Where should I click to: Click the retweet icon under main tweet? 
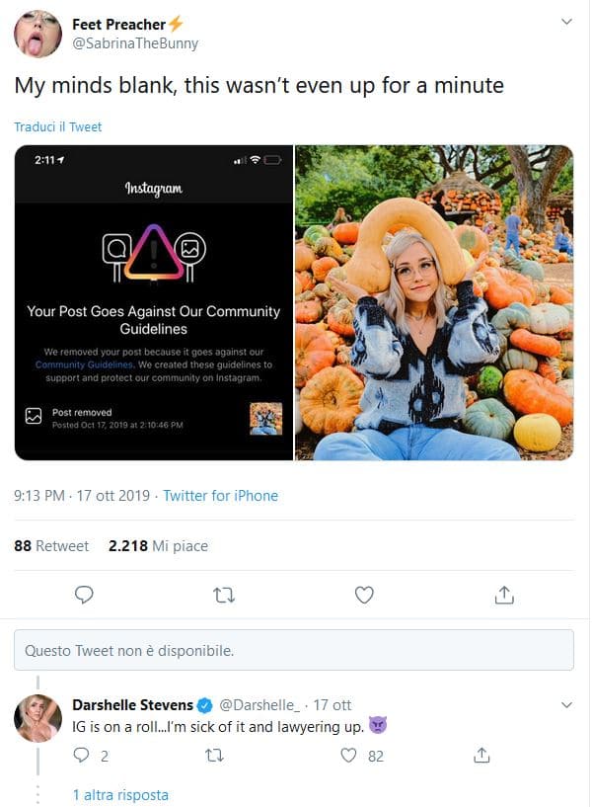tap(224, 595)
